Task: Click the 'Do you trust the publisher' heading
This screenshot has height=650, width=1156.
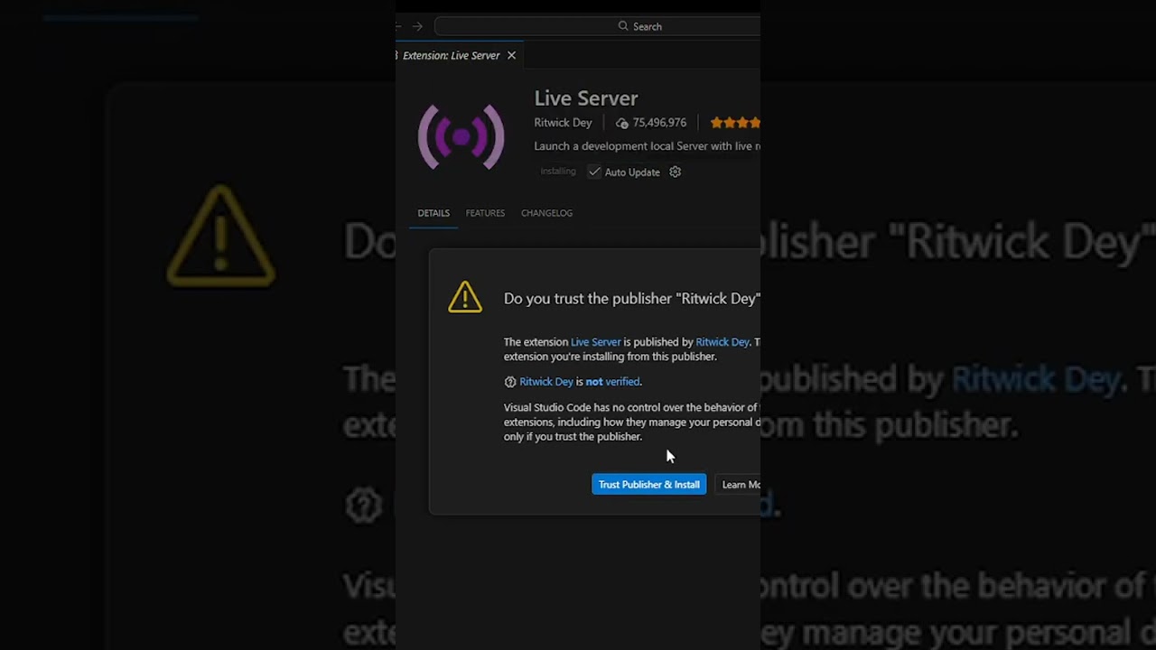Action: [632, 299]
